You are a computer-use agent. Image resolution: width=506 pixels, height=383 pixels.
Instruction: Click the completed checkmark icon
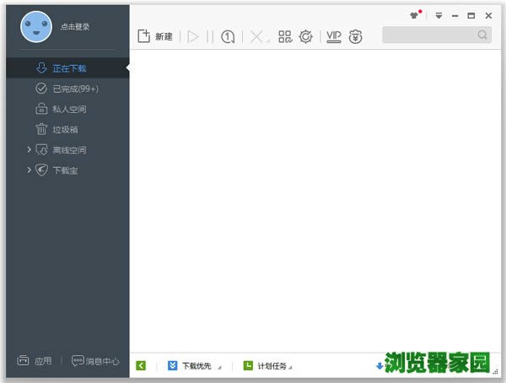pos(41,89)
